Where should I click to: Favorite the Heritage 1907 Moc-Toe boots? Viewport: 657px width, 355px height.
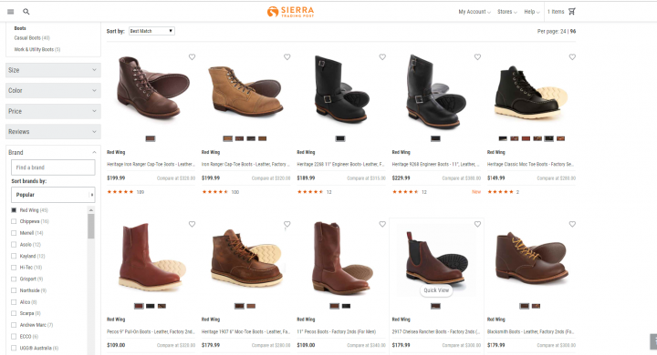[287, 224]
